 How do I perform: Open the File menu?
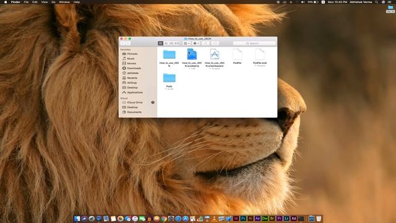[x=26, y=2]
